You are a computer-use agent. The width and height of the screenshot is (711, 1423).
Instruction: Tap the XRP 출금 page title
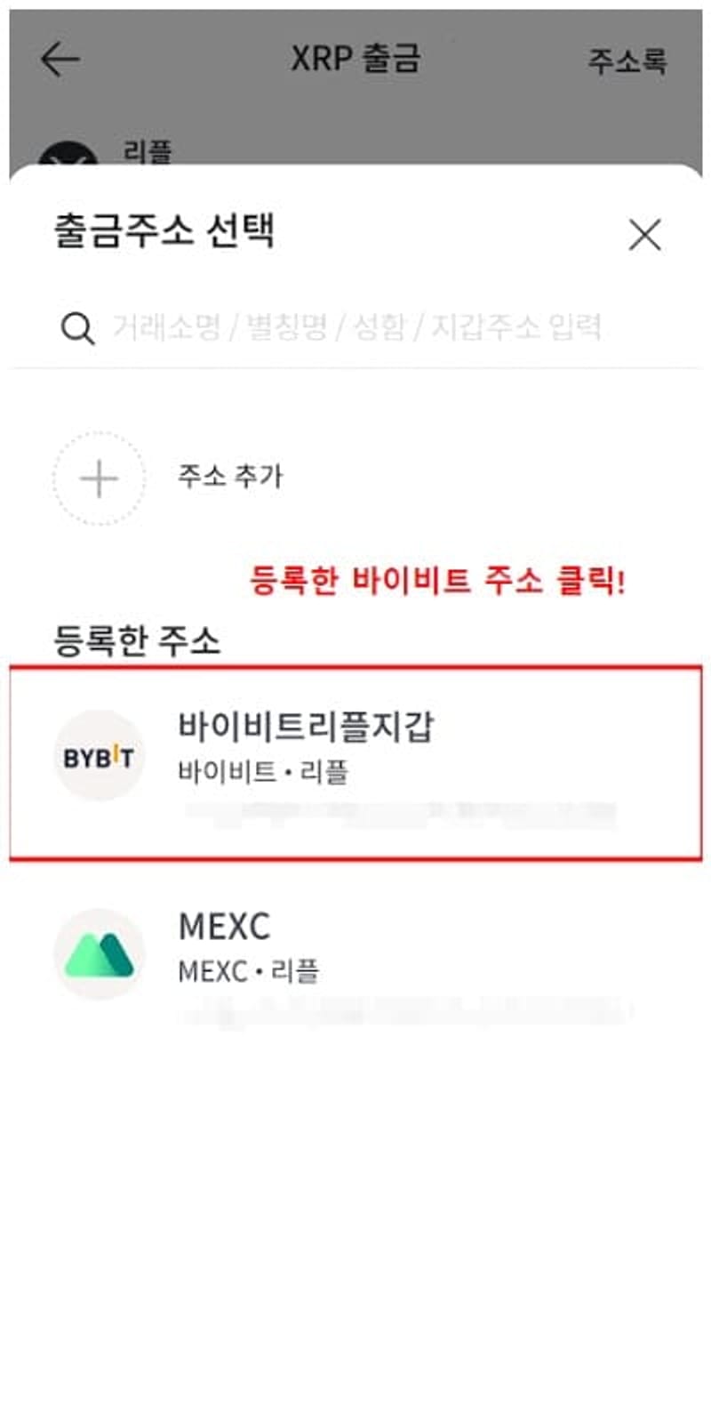(355, 59)
